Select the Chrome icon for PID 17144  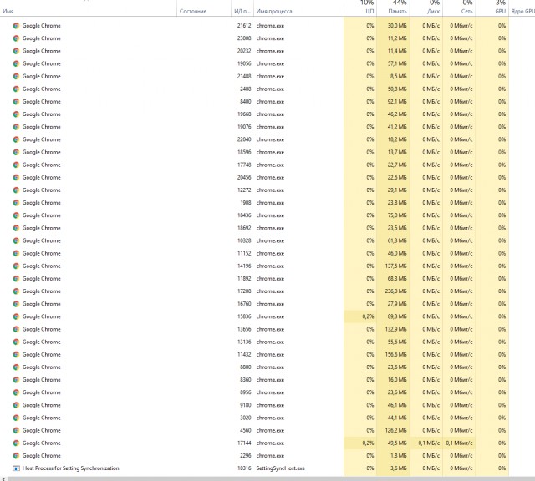pyautogui.click(x=16, y=443)
